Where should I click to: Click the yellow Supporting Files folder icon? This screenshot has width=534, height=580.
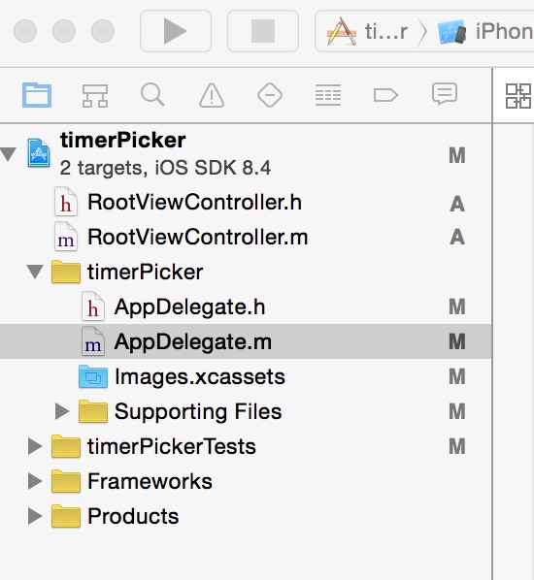click(x=93, y=411)
